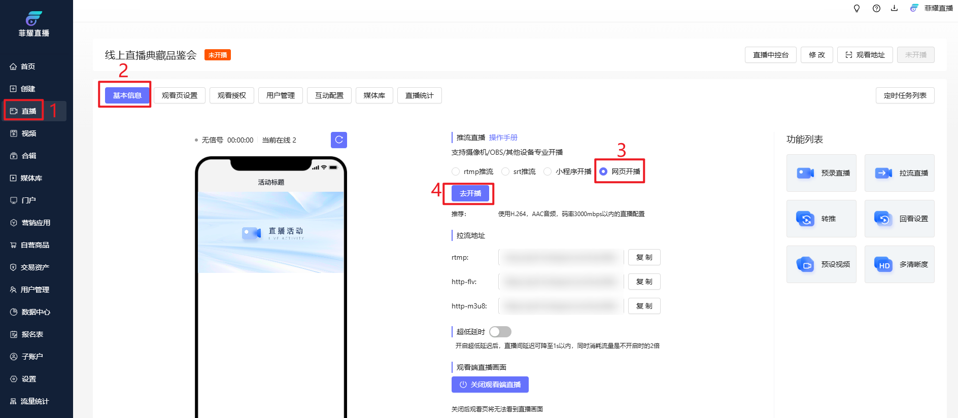958x418 pixels.
Task: Switch to the 观看页设置 tab
Action: pyautogui.click(x=180, y=95)
